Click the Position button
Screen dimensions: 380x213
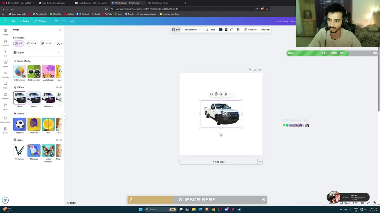[265, 30]
